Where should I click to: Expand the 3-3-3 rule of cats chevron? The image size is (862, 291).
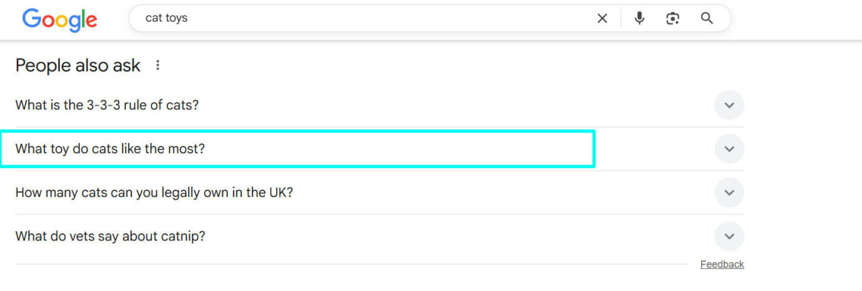tap(729, 106)
